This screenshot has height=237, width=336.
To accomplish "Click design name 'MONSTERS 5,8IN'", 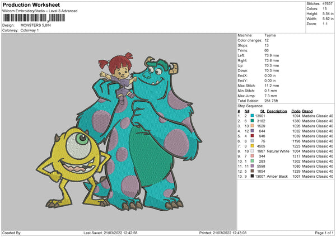I will 36,25.
